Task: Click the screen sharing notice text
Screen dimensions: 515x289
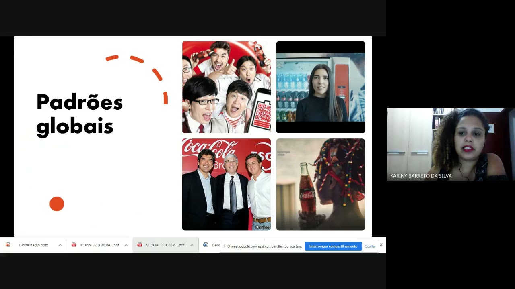Action: click(x=265, y=246)
